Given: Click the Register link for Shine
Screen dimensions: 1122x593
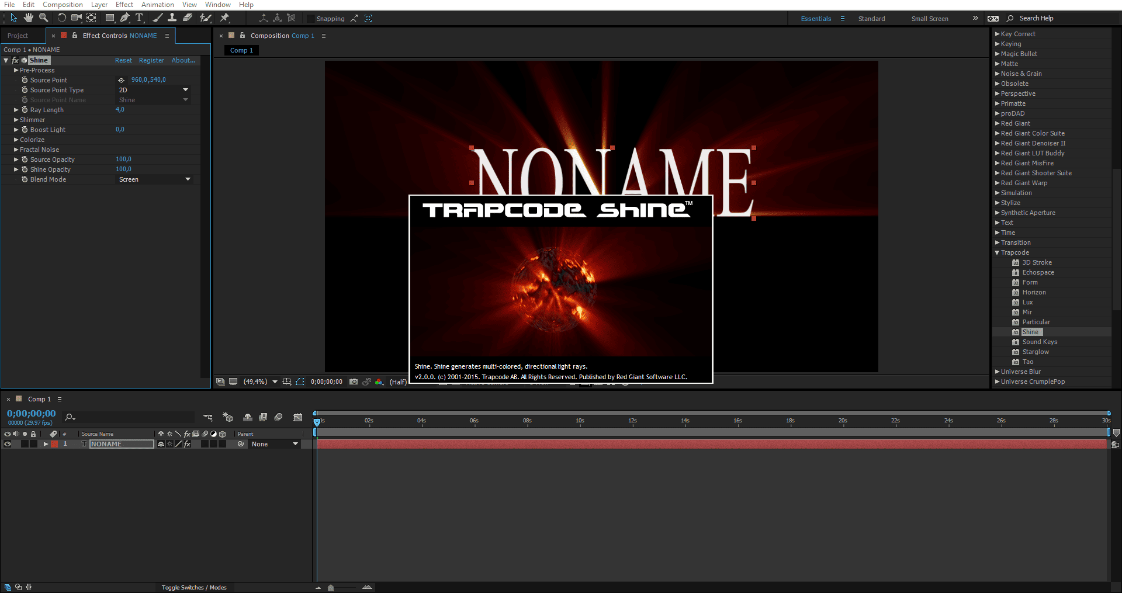Looking at the screenshot, I should click(x=151, y=60).
